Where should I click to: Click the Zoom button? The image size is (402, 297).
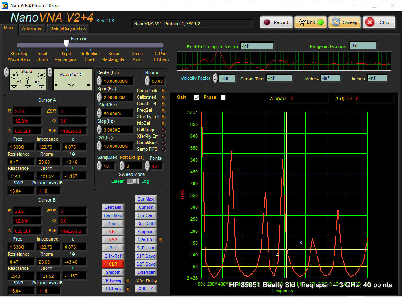click(113, 223)
